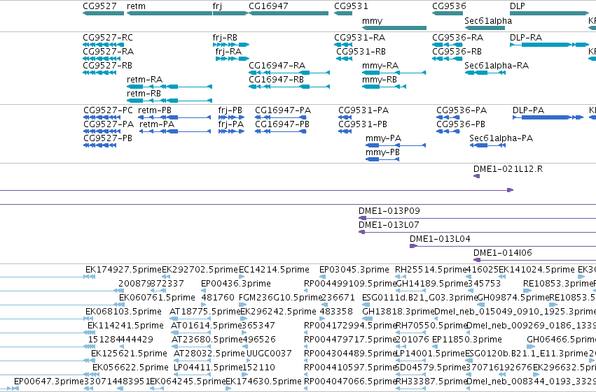Select the frj-RA transcript
The height and width of the screenshot is (392, 596).
point(228,52)
